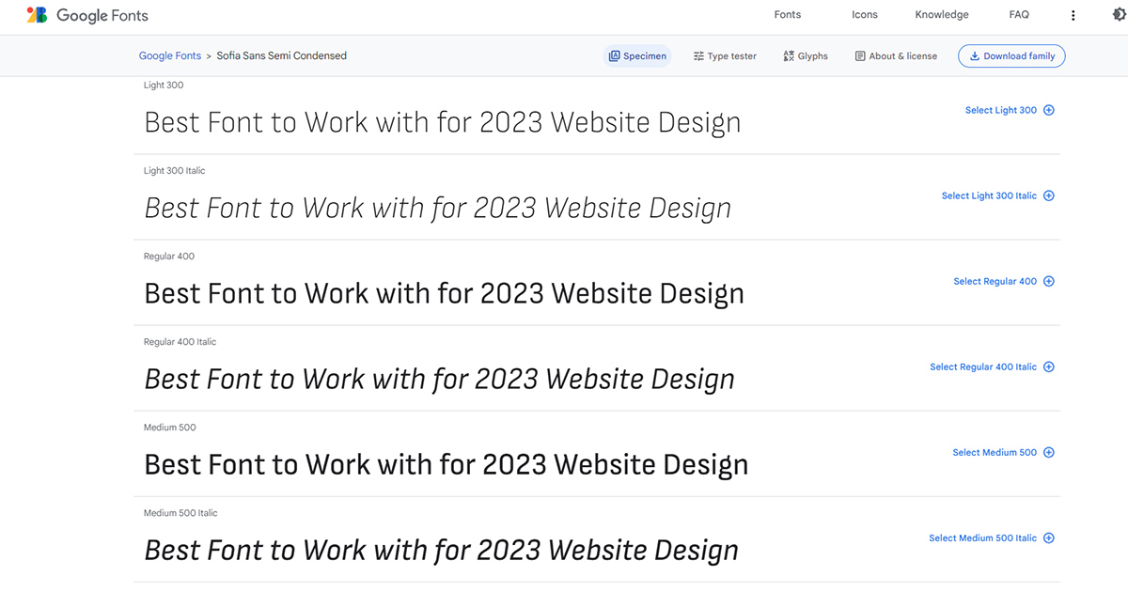
Task: Click the plus icon for Light 300 Italic
Action: point(1049,195)
